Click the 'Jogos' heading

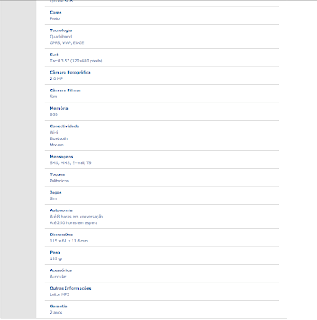pos(56,192)
